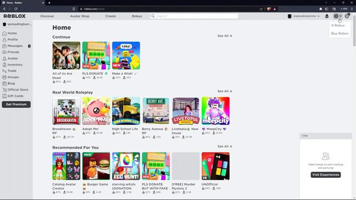
Task: Open the High School Life thumbnail
Action: point(126,111)
